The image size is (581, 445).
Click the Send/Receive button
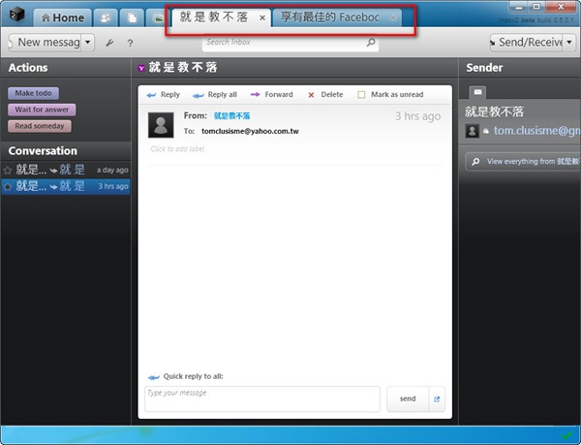coord(527,43)
